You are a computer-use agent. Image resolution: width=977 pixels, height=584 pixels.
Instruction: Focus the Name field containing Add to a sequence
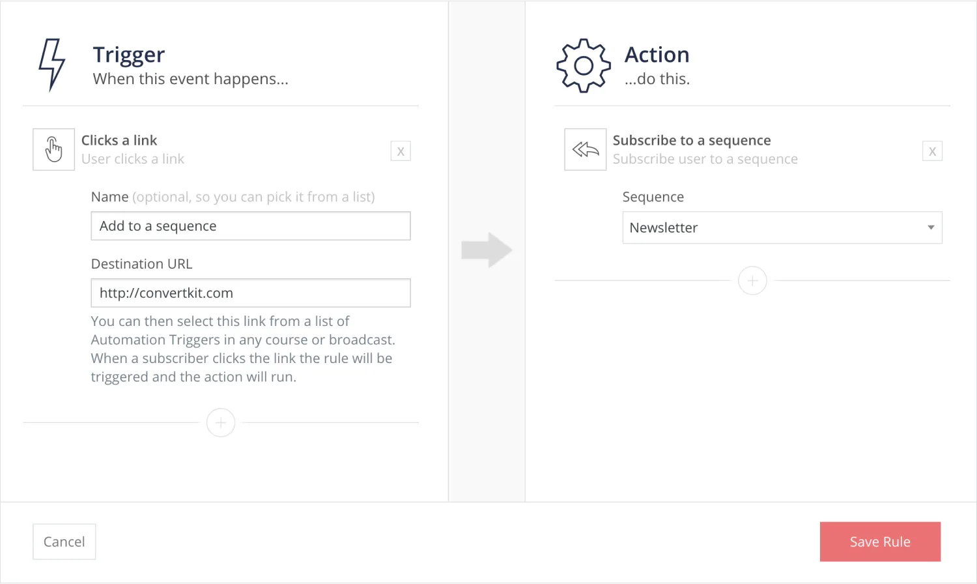251,226
